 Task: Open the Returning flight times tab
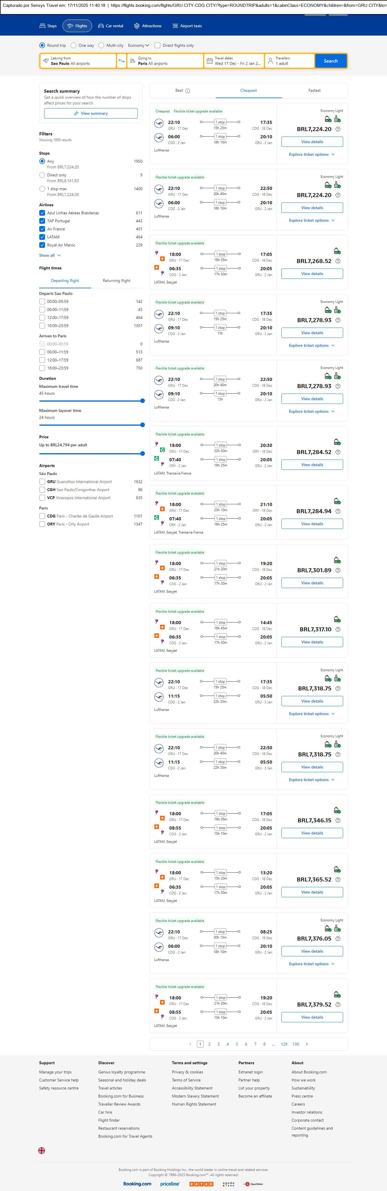[116, 281]
